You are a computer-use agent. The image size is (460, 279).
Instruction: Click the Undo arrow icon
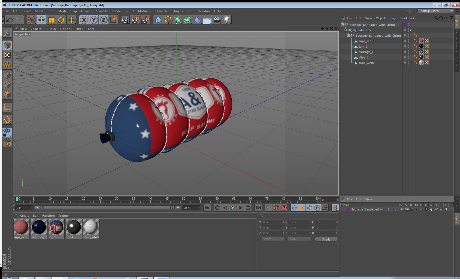click(10, 20)
